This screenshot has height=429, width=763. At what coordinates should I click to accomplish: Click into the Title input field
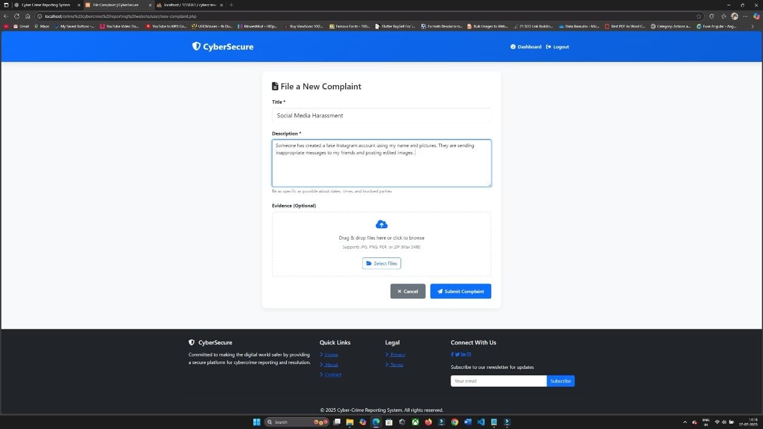[381, 116]
